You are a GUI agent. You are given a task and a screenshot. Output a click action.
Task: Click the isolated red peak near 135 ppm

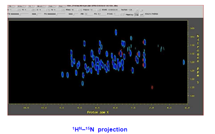coord(152,87)
